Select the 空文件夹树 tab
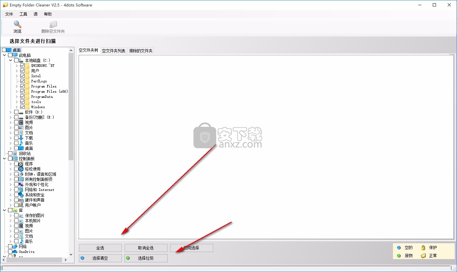This screenshot has height=272, width=457. tap(89, 50)
